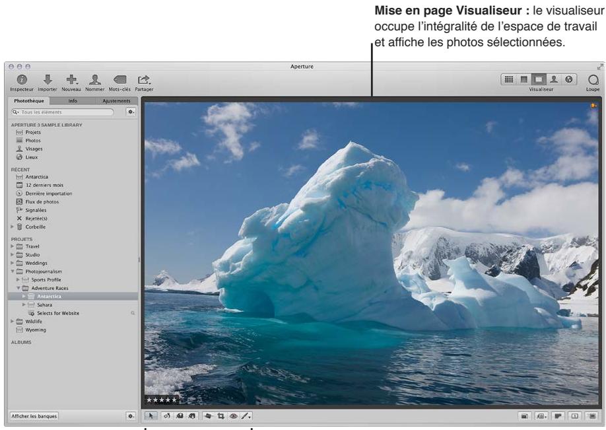Expand the Studio folder
The width and height of the screenshot is (606, 430).
coord(12,254)
